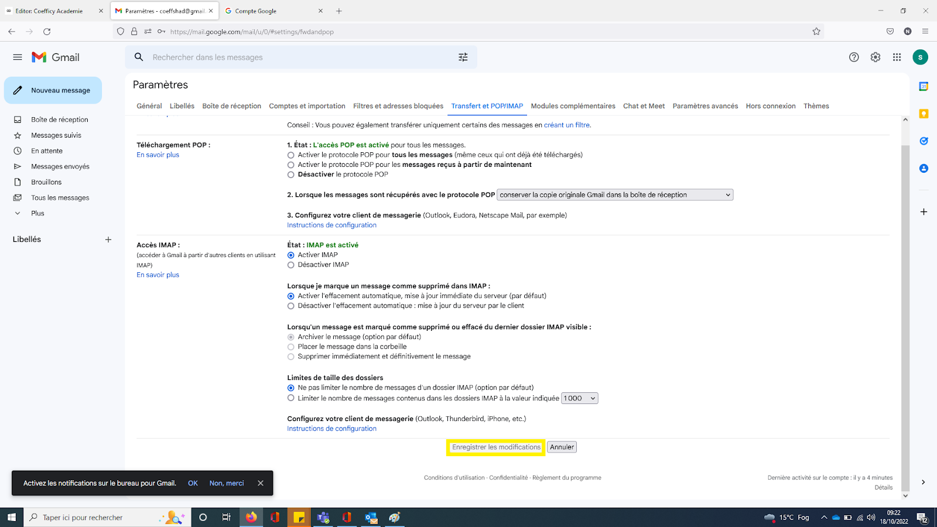This screenshot has width=937, height=527.
Task: Select Activer l'effacement automatique option
Action: 291,296
